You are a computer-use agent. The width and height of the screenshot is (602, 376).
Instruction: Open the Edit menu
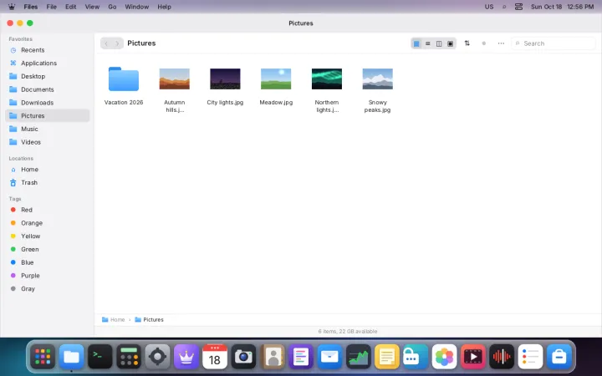[70, 7]
